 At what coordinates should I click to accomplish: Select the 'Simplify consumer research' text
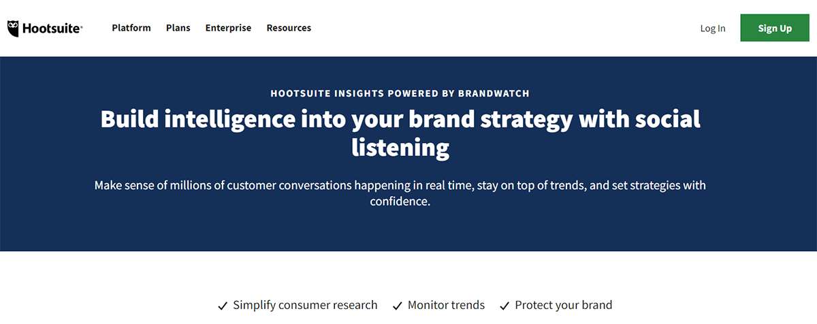305,305
